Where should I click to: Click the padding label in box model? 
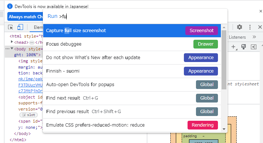pyautogui.click(x=190, y=136)
